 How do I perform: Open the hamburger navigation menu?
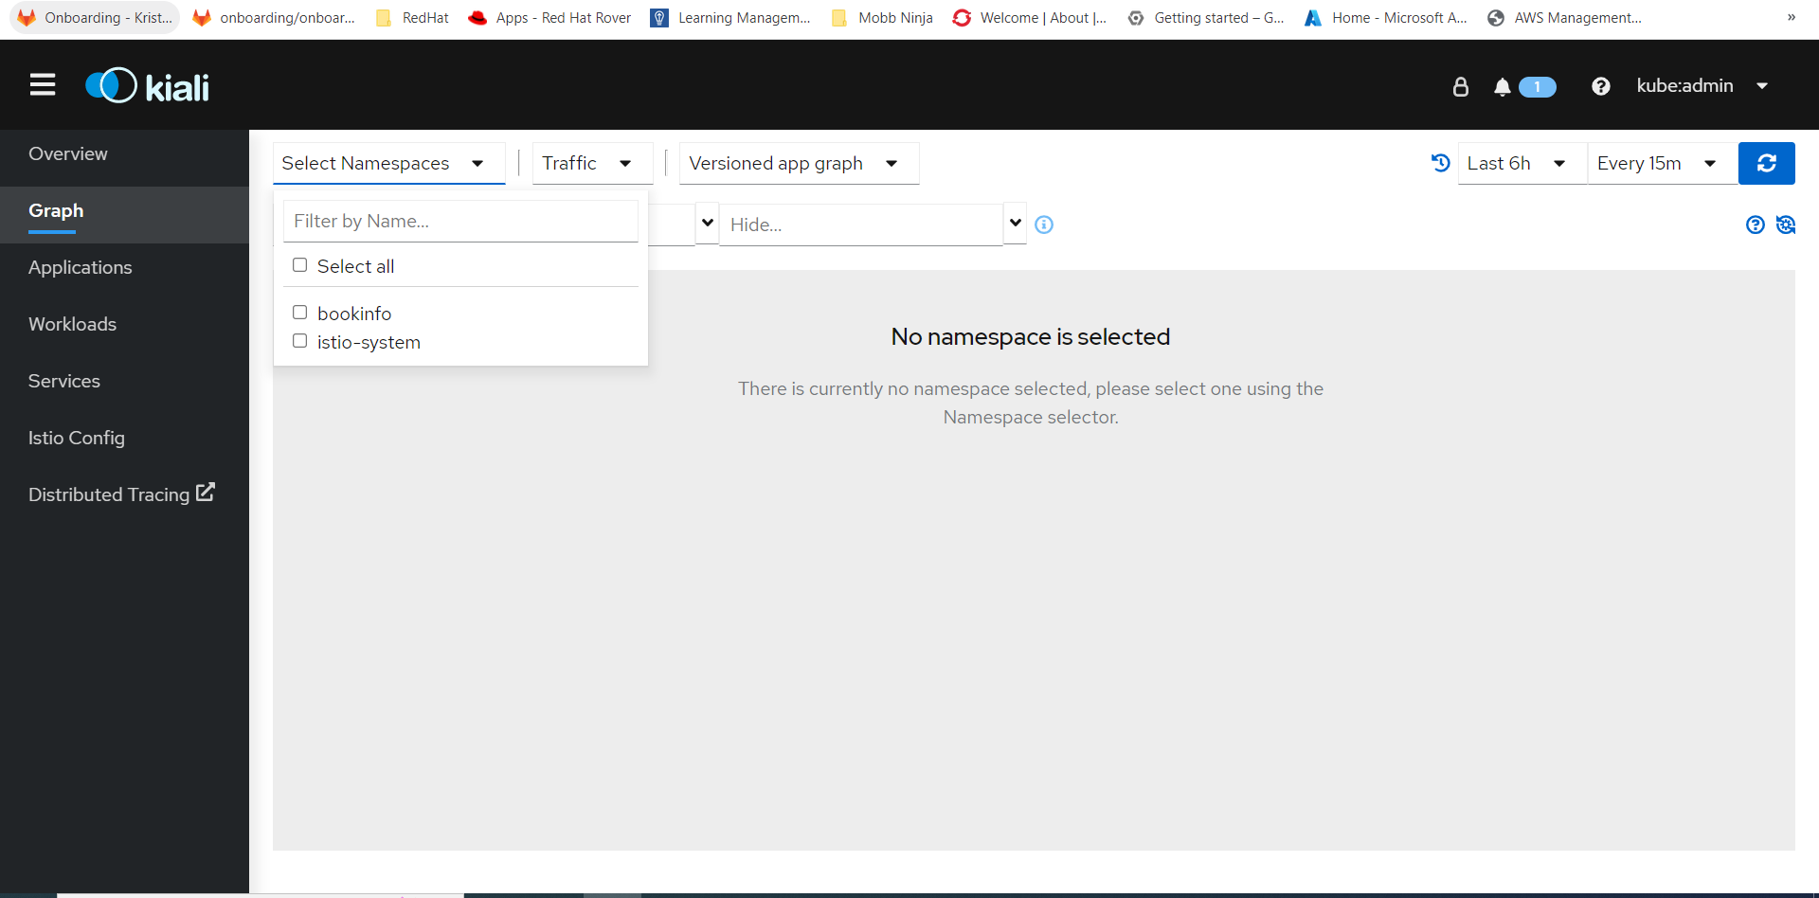click(43, 85)
